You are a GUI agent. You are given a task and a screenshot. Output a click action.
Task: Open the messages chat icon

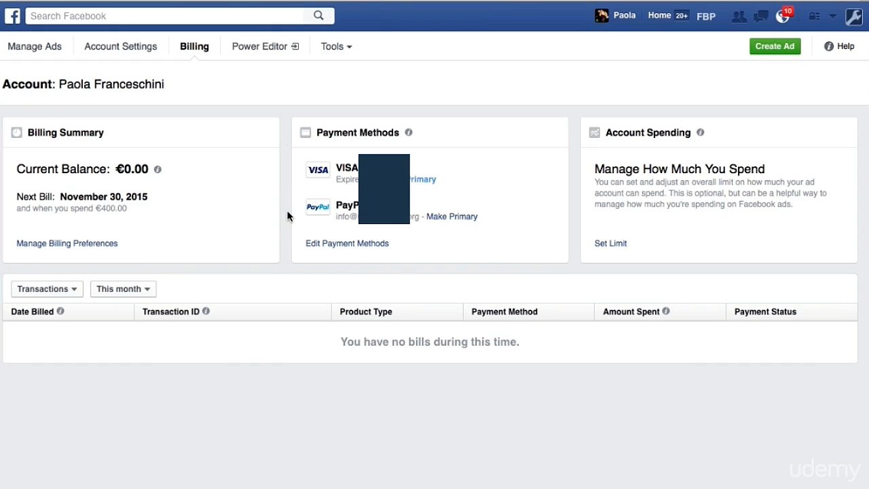761,16
